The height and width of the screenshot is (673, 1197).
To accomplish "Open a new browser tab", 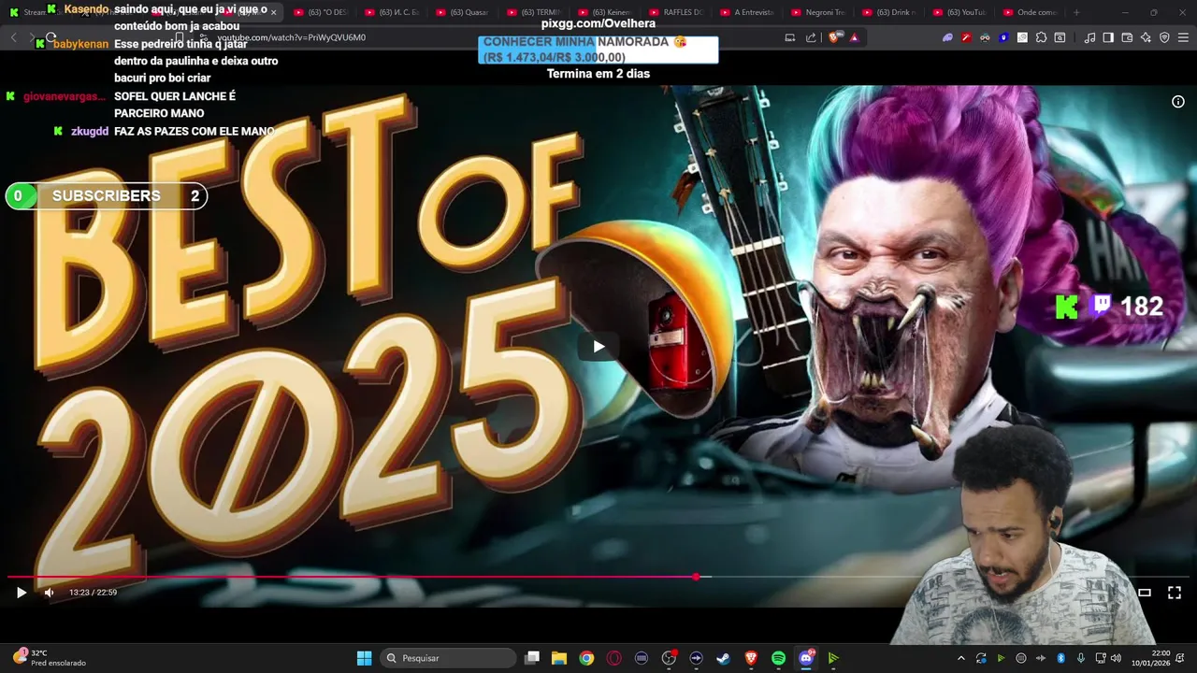I will pyautogui.click(x=1076, y=12).
